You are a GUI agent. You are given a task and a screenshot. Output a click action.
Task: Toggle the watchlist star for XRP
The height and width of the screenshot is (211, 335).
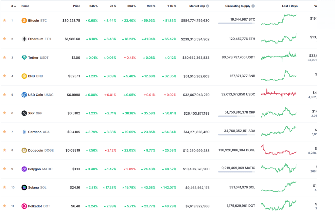point(5,113)
